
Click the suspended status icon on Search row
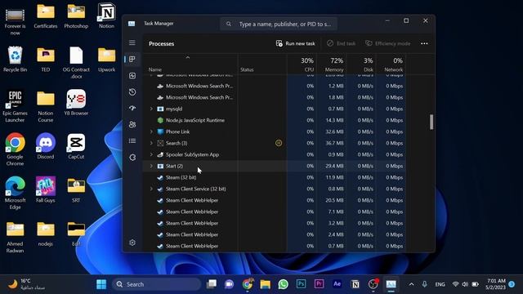(x=279, y=143)
